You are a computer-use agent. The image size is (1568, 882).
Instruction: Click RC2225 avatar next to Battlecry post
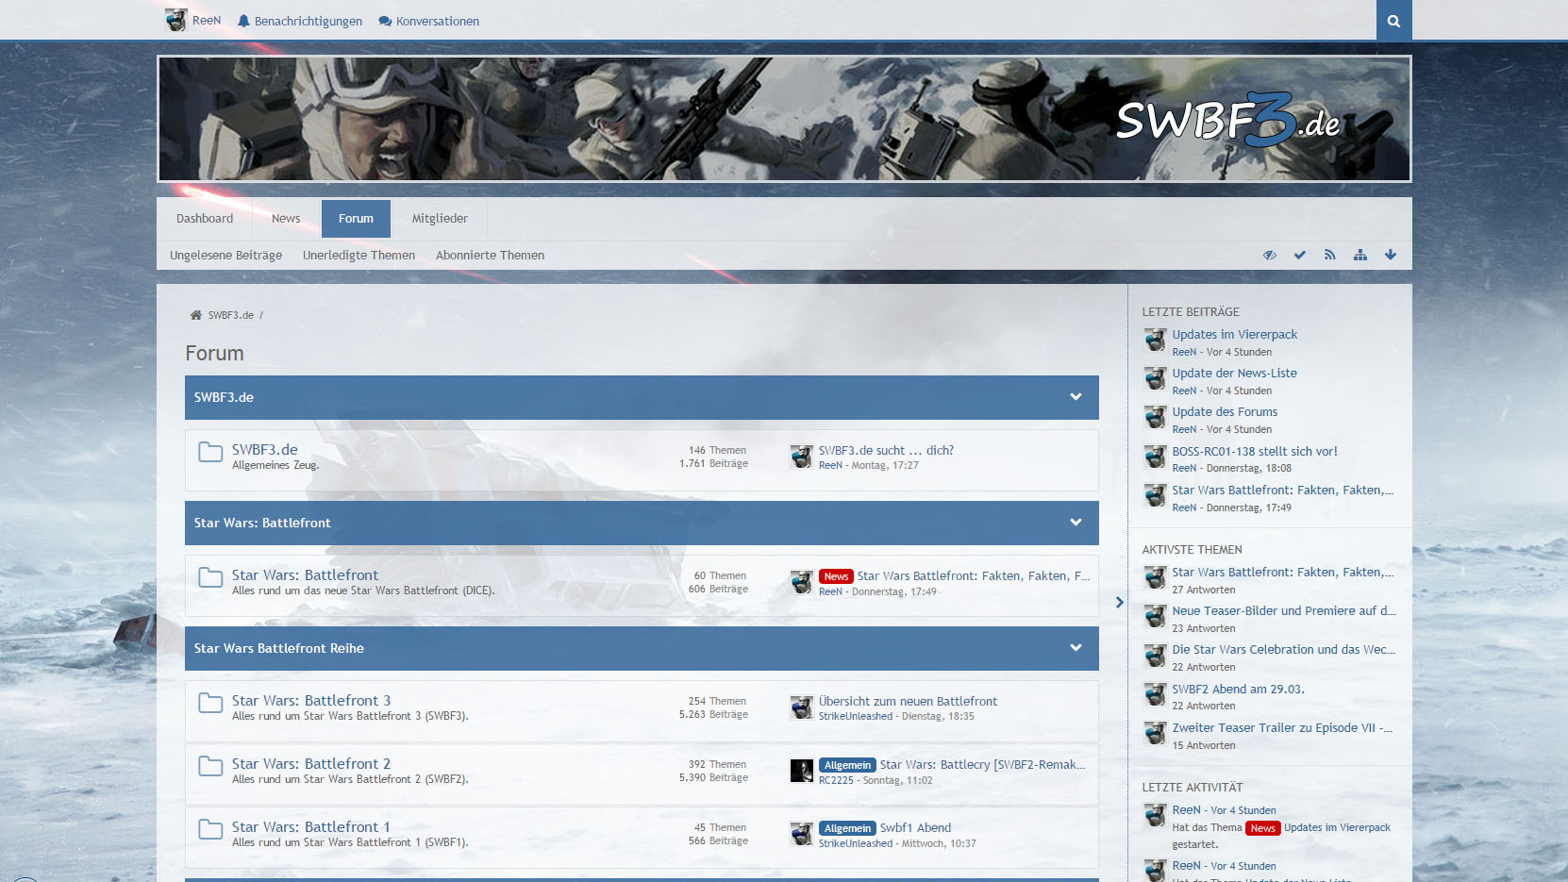(x=802, y=771)
